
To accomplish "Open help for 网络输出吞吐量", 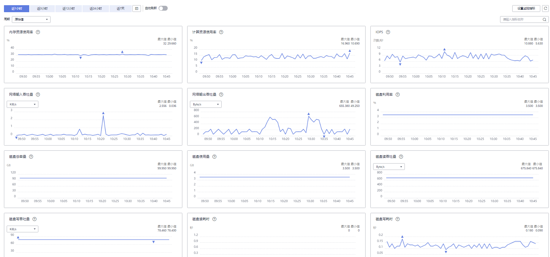I will click(x=221, y=94).
